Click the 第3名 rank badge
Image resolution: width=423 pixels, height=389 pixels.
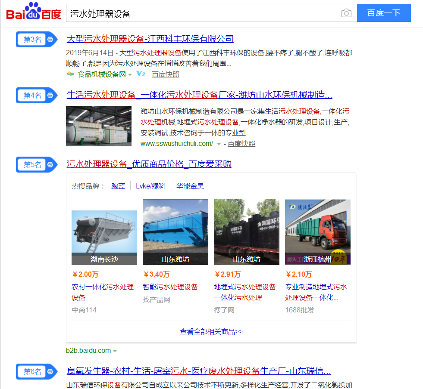click(36, 39)
